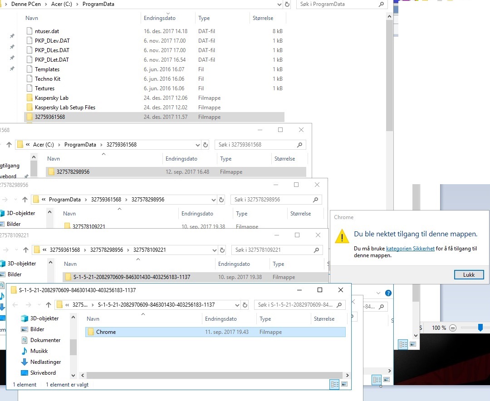Refresh the 327578109221 window
490x401 pixels.
click(222, 250)
